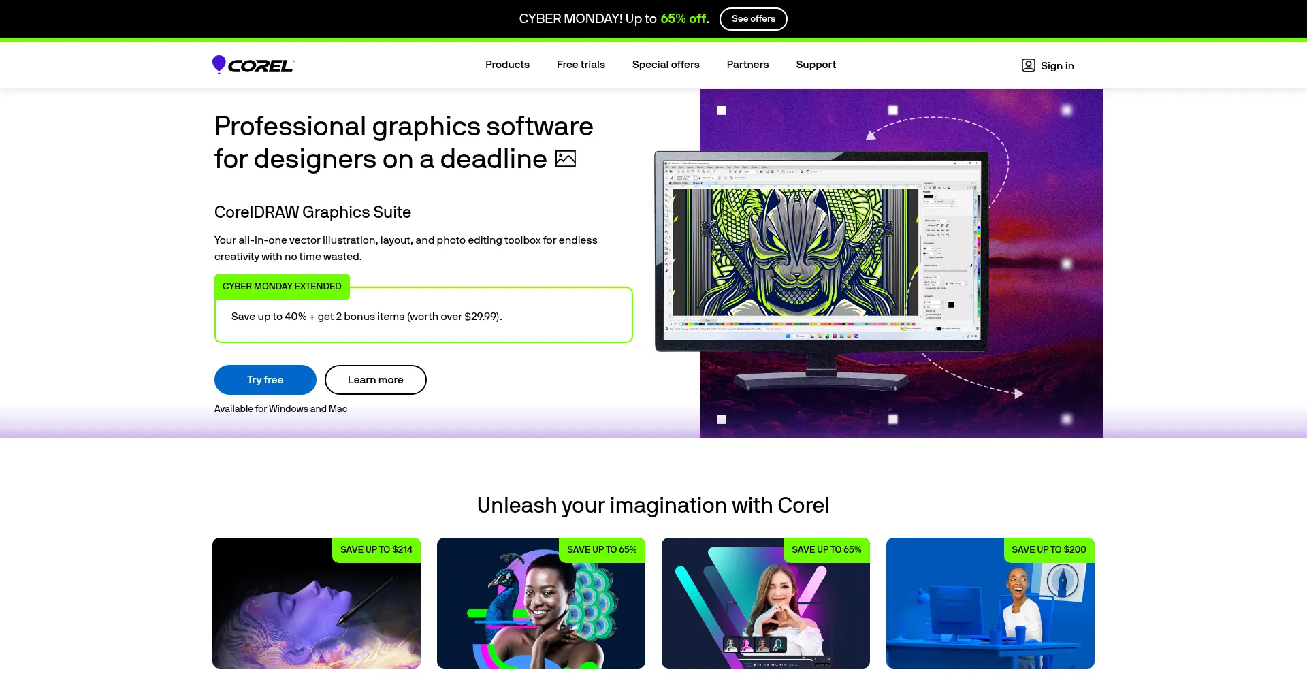1307x676 pixels.
Task: Click the CYBER MONDAY EXTENDED label
Action: [x=282, y=287]
